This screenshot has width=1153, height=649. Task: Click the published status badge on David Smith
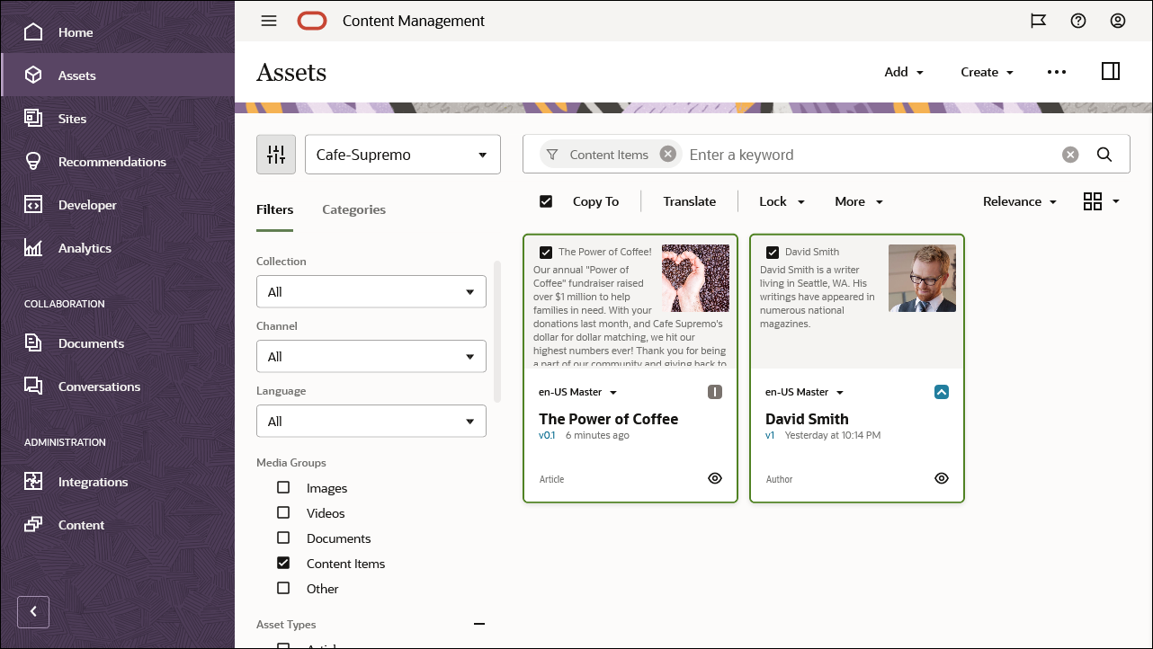[x=942, y=392]
